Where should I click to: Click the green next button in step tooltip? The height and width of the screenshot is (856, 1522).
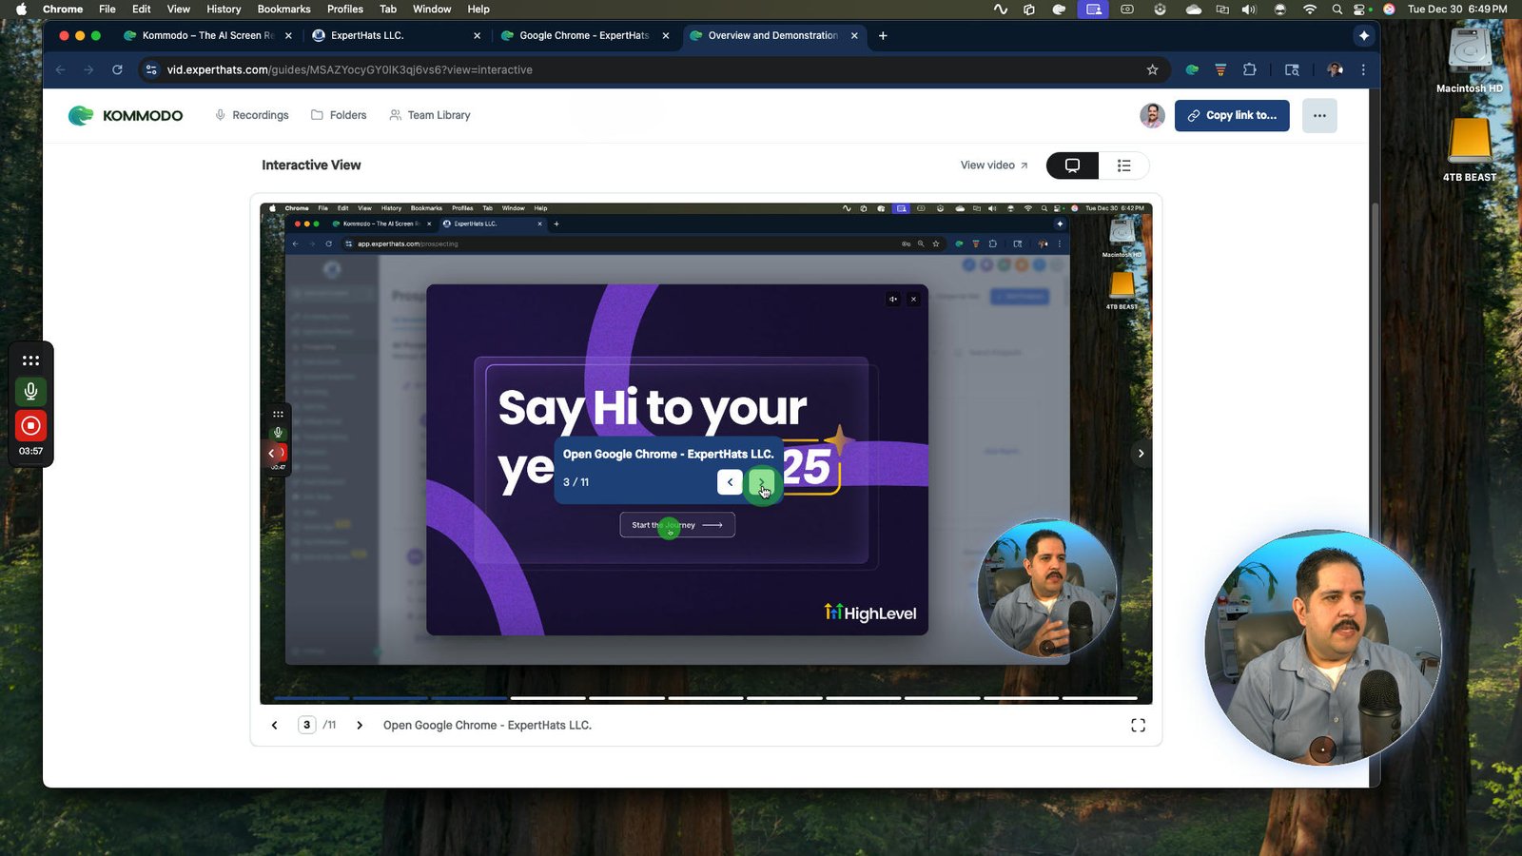(761, 482)
